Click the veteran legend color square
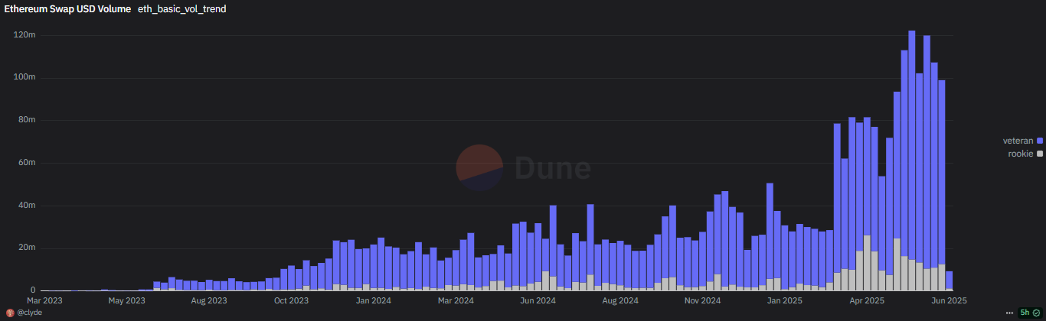Viewport: 1046px width, 321px height. 1040,141
